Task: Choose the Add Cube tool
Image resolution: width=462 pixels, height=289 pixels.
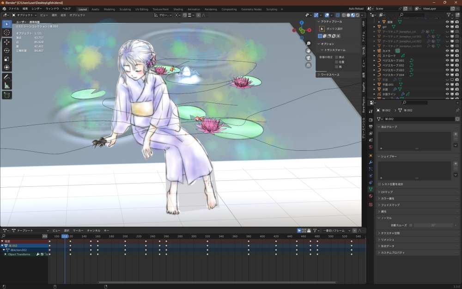Action: (x=7, y=95)
